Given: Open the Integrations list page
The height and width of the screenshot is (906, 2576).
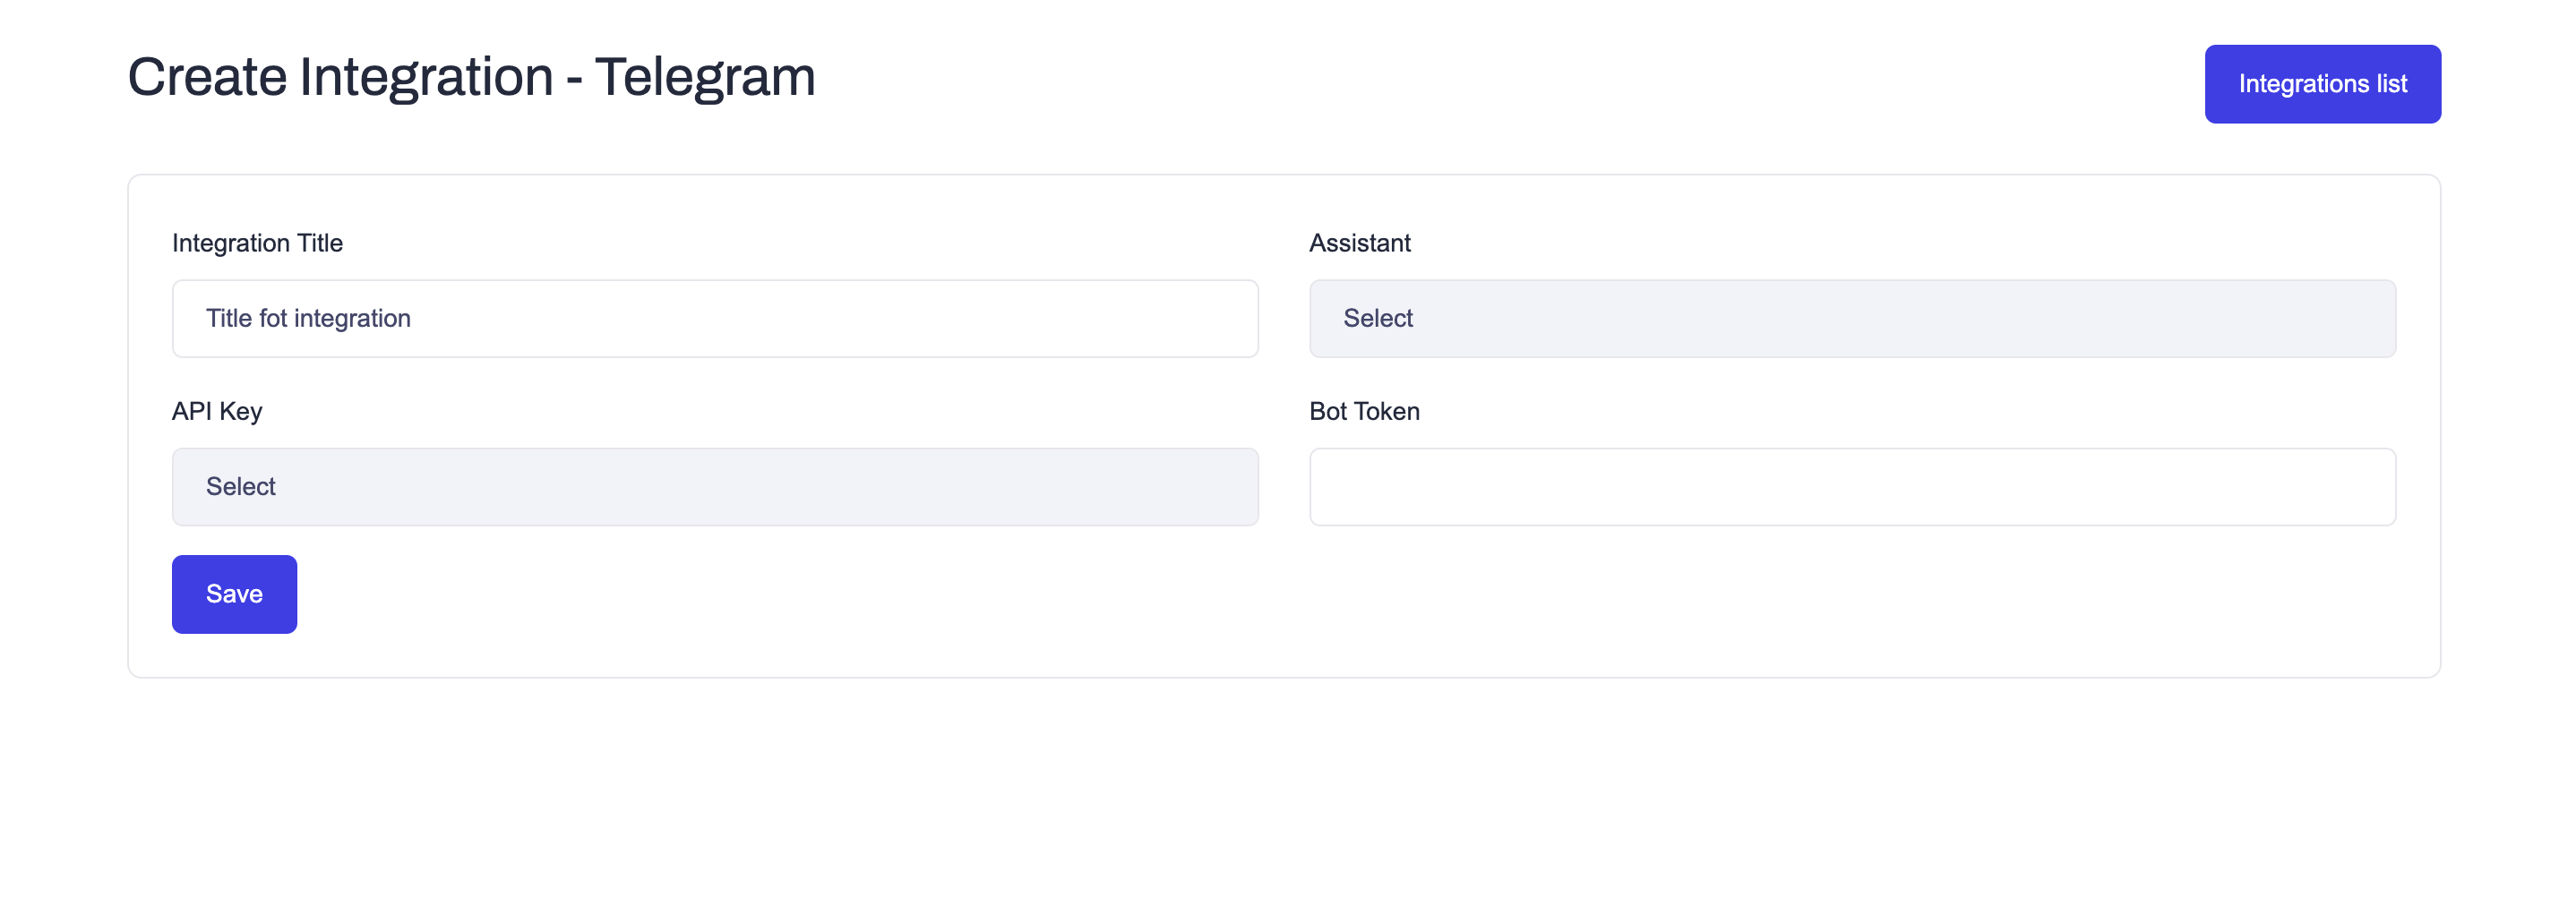Looking at the screenshot, I should 2322,84.
